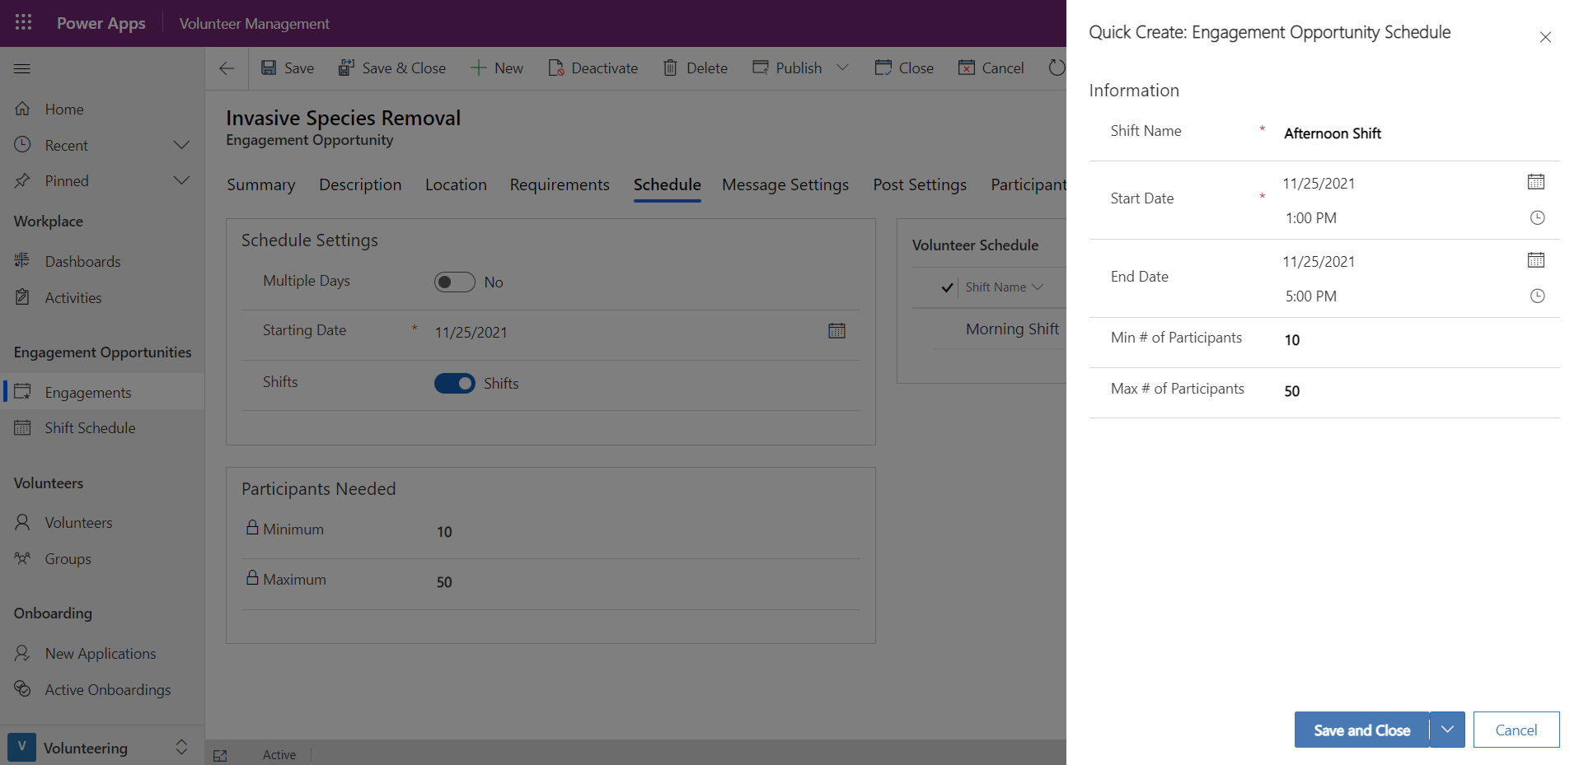Open Activities in the sidebar
The height and width of the screenshot is (765, 1579).
pyautogui.click(x=102, y=298)
